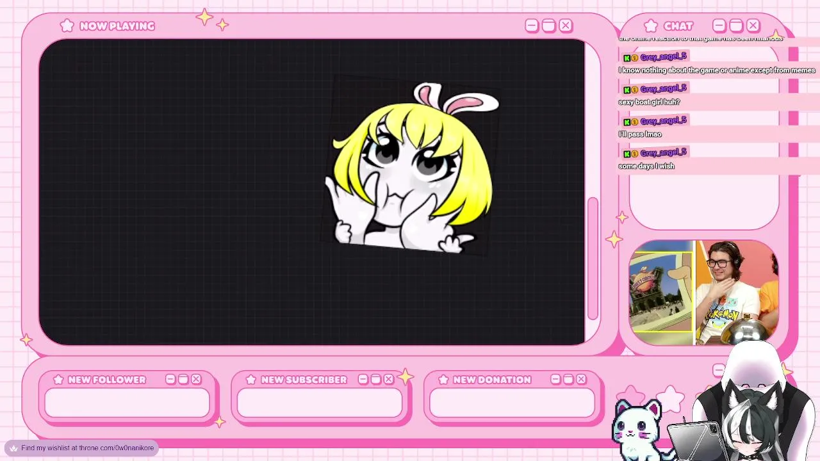The height and width of the screenshot is (461, 820).
Task: Close the Now Playing panel
Action: 566,26
